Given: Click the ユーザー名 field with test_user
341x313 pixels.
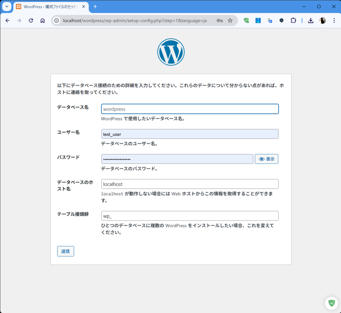Looking at the screenshot, I should (x=190, y=134).
